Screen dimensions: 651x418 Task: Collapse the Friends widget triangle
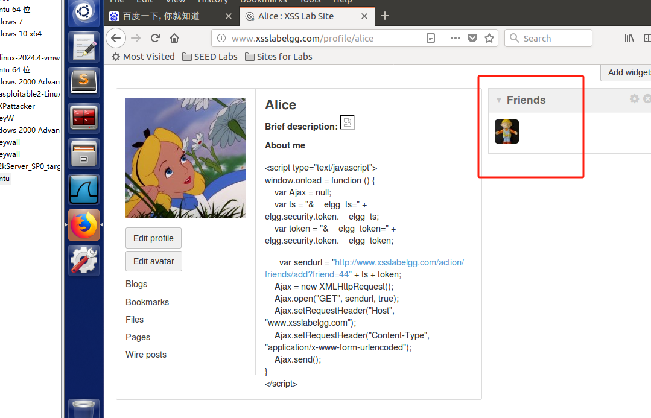pyautogui.click(x=499, y=100)
